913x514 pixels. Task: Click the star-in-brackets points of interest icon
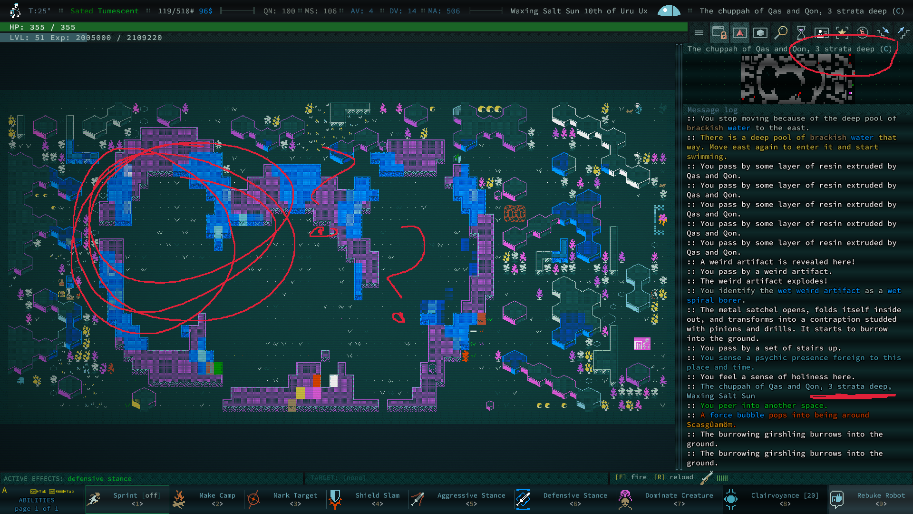842,33
